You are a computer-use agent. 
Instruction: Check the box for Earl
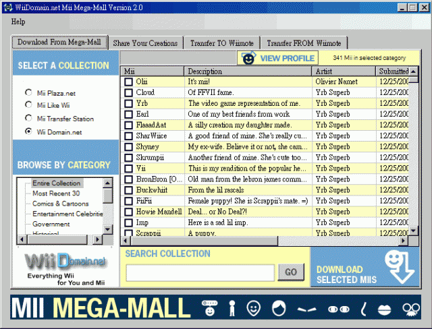point(128,114)
